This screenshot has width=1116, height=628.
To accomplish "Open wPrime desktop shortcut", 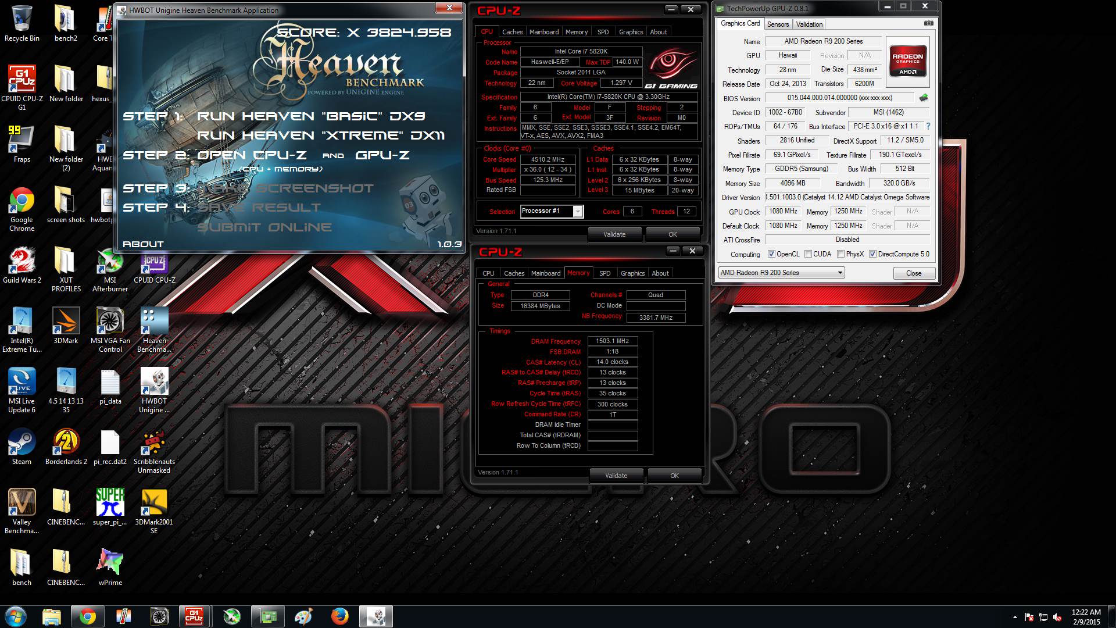I will [110, 568].
